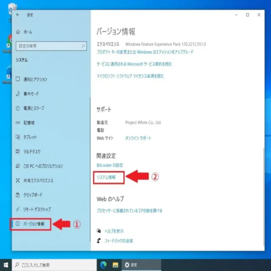Select the Google Chrome desktop shortcut
Screen dimensions: 271x271
click(7, 43)
